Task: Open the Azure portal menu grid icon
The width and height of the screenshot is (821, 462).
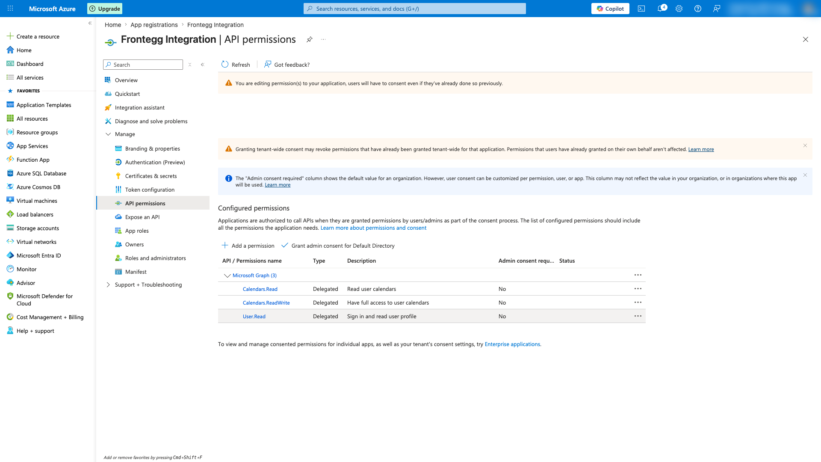Action: (x=10, y=9)
